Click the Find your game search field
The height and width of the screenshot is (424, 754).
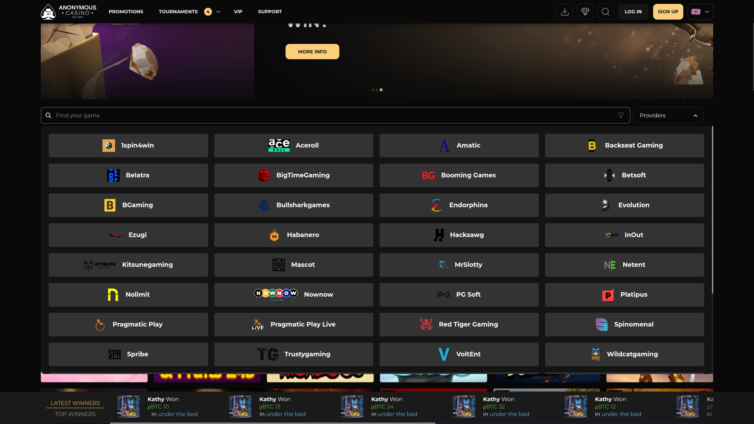(x=335, y=115)
